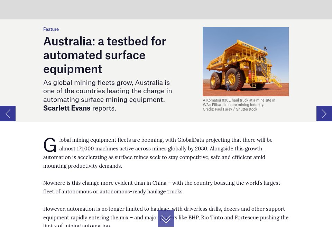Open the Komatsu haul truck photo

pos(246,62)
